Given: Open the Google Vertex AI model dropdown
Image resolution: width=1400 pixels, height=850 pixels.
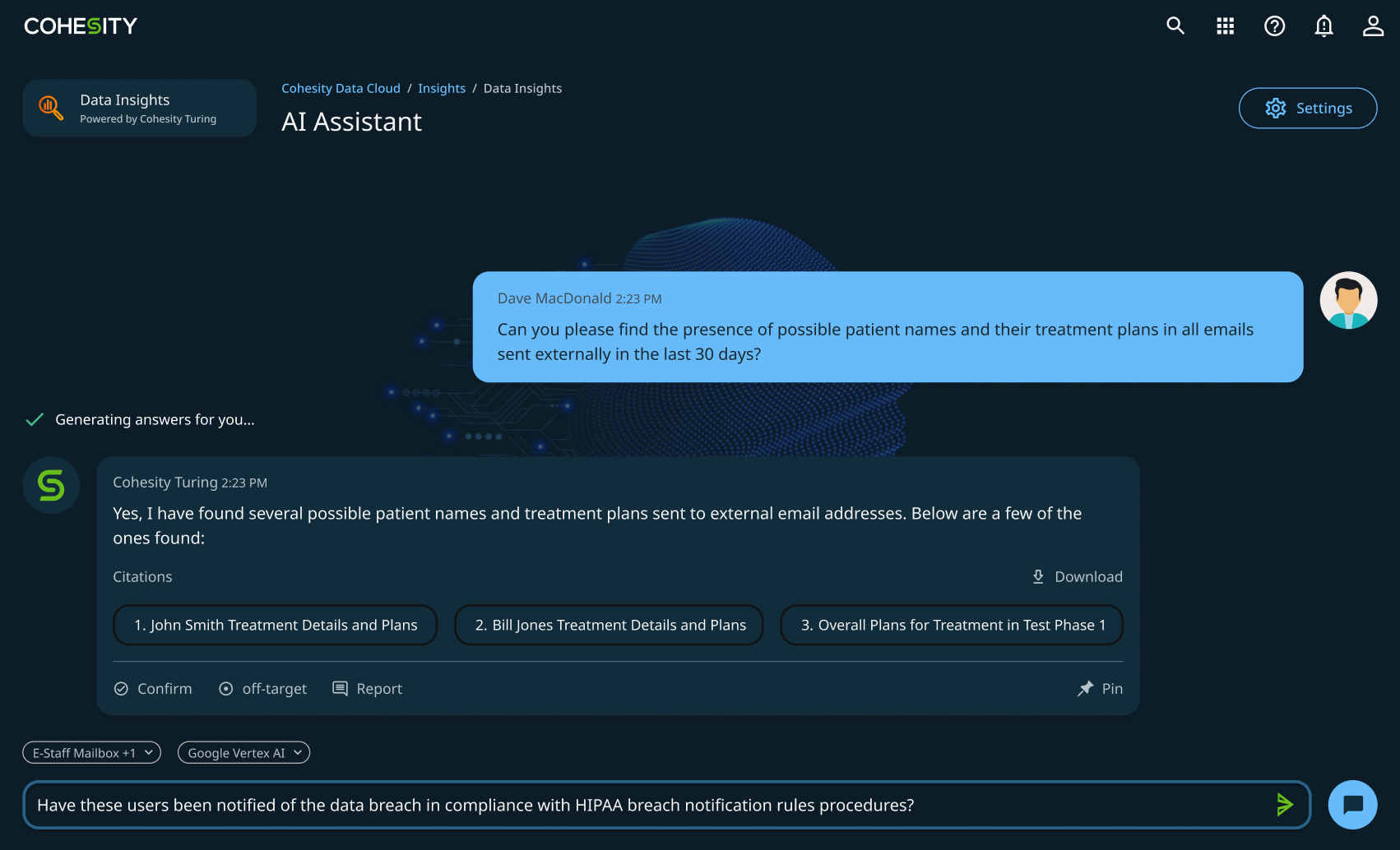Looking at the screenshot, I should [243, 752].
